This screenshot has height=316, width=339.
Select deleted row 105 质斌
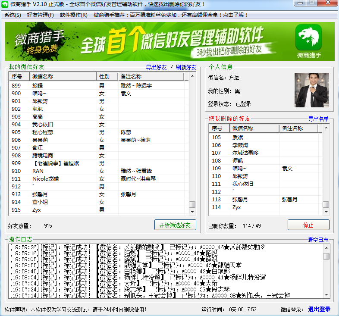[266, 138]
